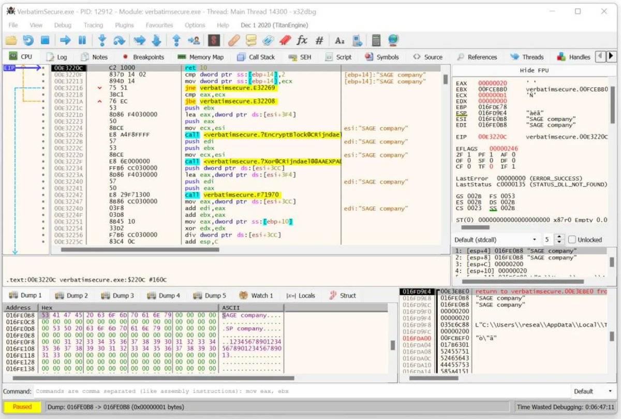Open a file with the folder icon
Viewport: 621px width, 419px height.
tap(11, 40)
